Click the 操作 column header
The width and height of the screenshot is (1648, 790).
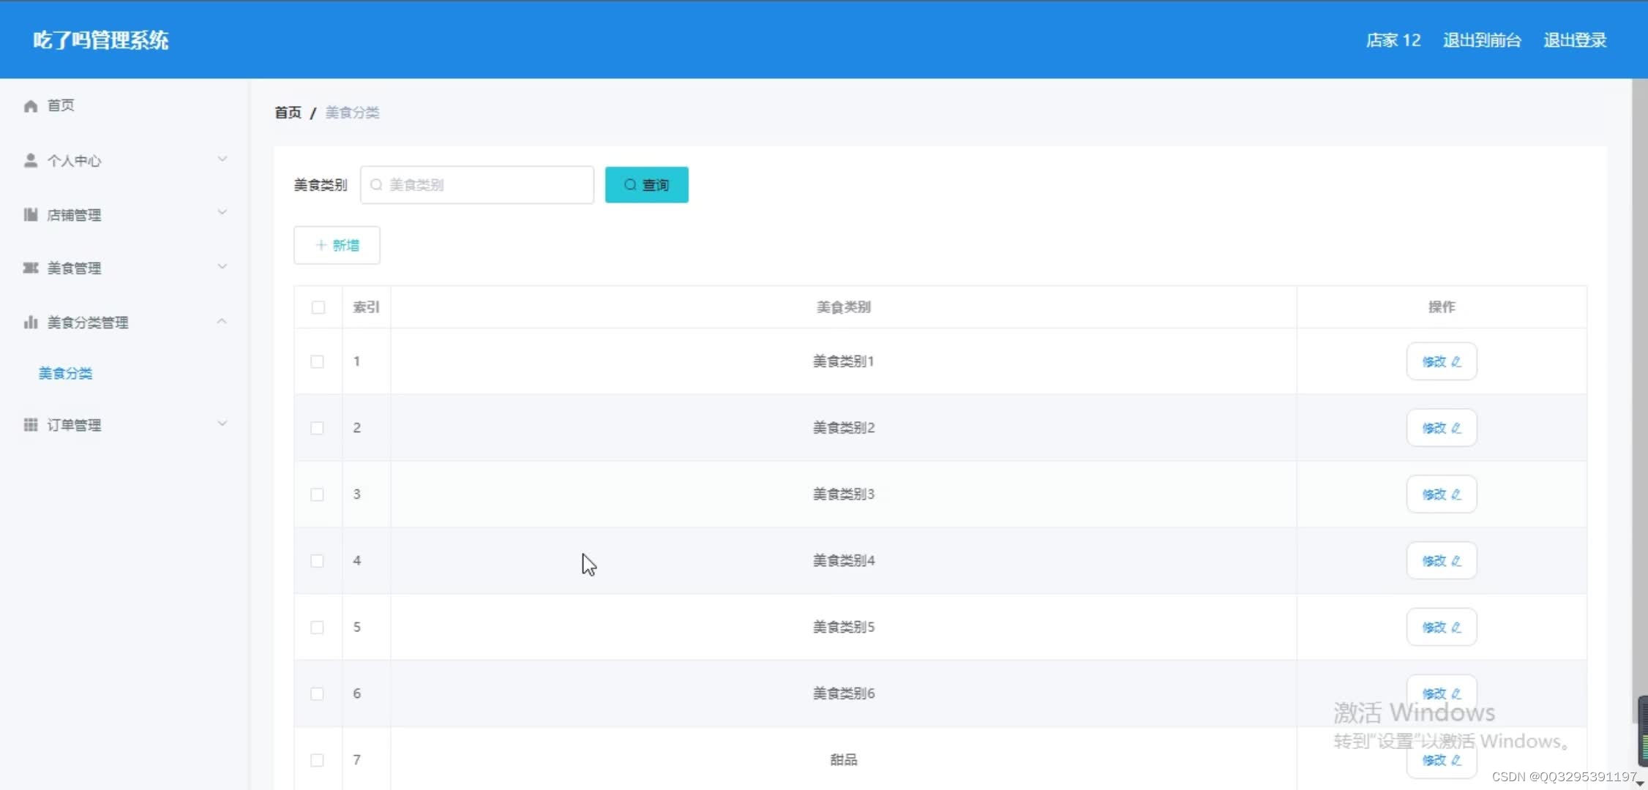1442,307
